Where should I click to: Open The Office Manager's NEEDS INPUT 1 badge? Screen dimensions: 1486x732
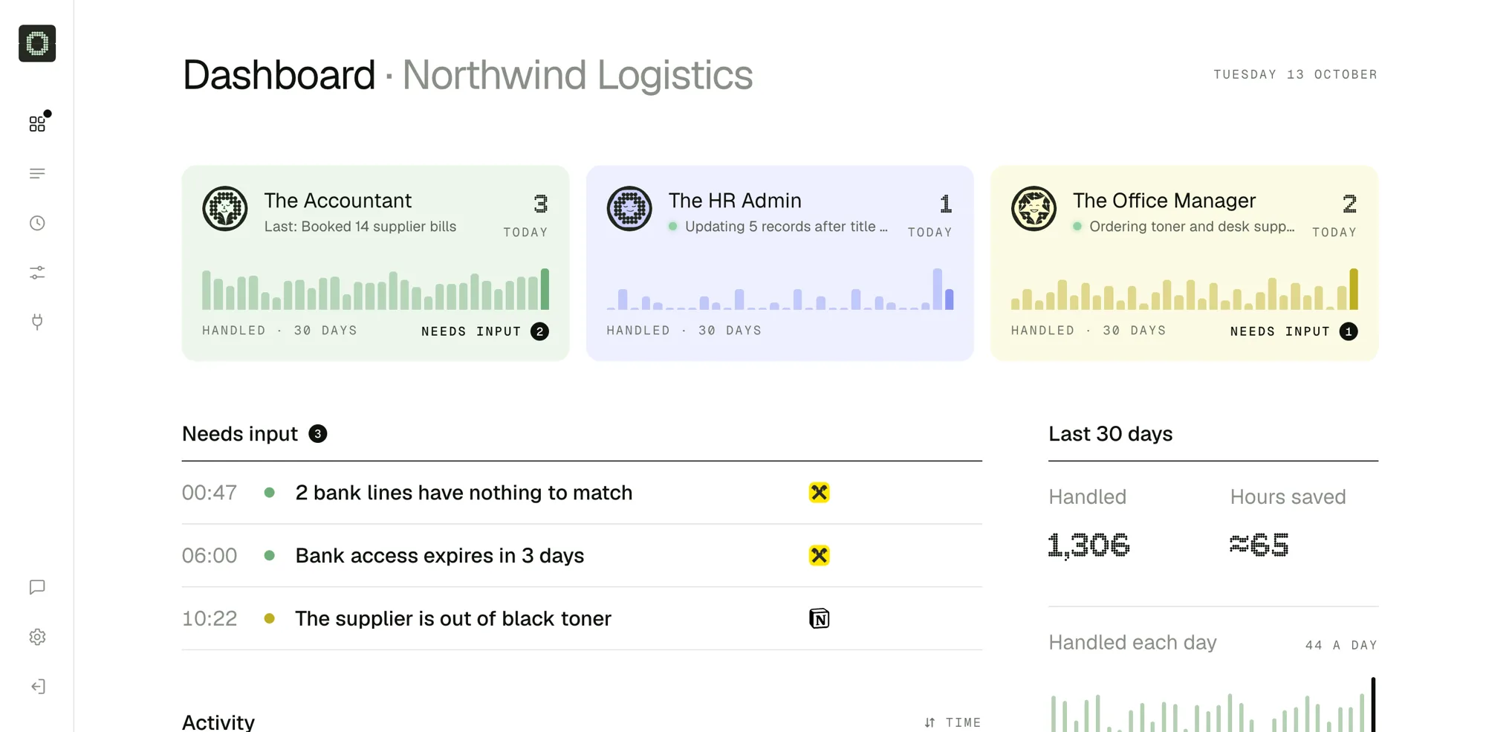point(1294,331)
